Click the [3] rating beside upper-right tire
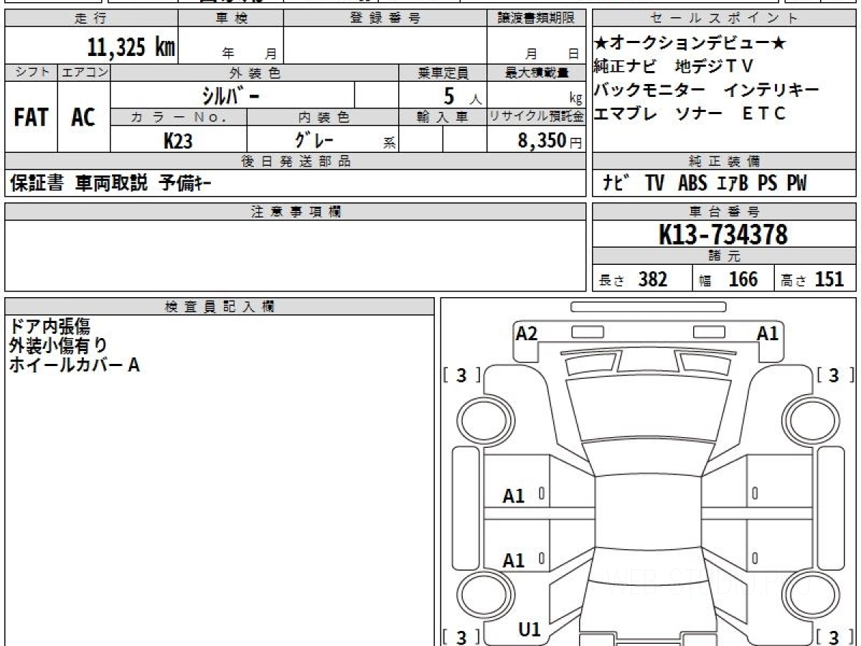Image resolution: width=861 pixels, height=646 pixels. pyautogui.click(x=833, y=375)
